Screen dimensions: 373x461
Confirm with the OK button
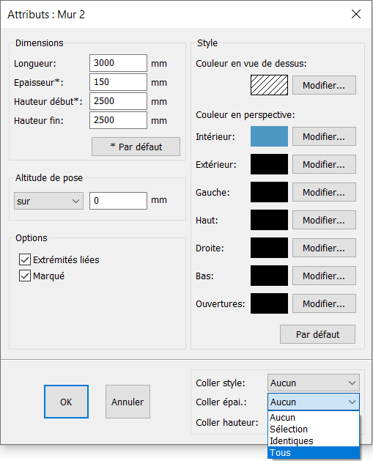[x=66, y=402]
